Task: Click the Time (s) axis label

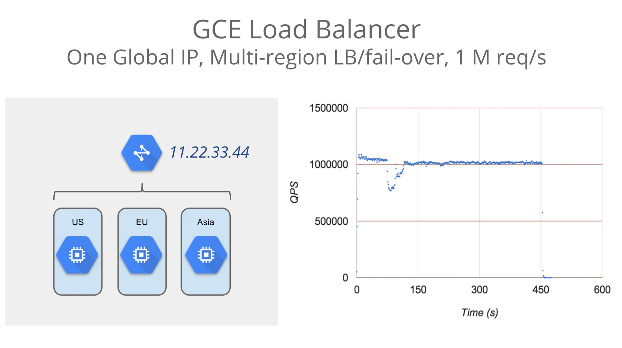Action: [x=480, y=313]
